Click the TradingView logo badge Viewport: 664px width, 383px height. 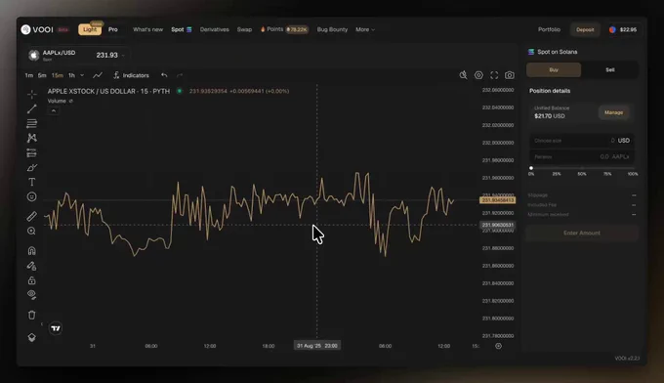point(56,328)
